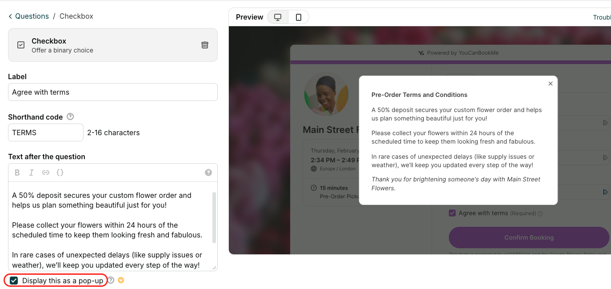Open help icon beside '(Required)' in preview
611x289 pixels.
coord(540,213)
